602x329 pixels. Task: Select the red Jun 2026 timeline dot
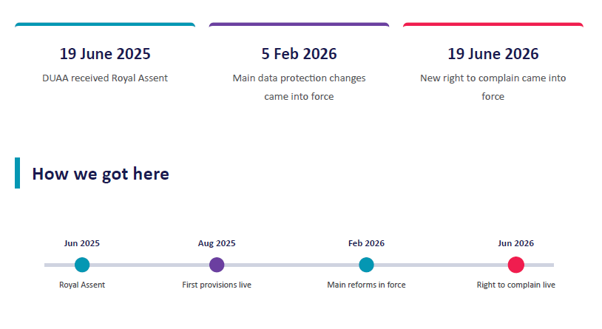click(515, 265)
